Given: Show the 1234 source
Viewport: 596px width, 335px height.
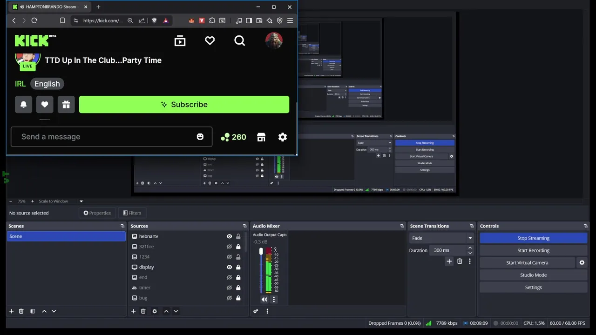Looking at the screenshot, I should 229,257.
